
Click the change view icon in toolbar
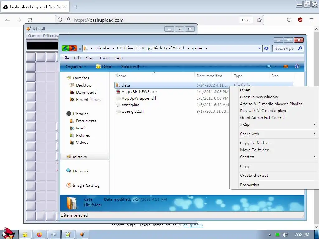point(269,67)
